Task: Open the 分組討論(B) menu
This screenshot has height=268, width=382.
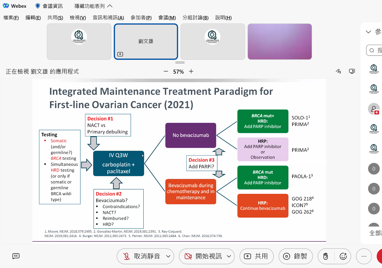Action: click(x=195, y=18)
